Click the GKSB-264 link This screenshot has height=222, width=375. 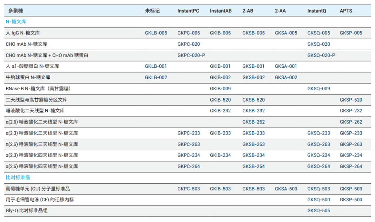254,166
